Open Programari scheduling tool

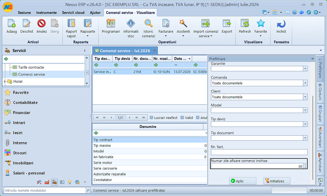coord(111,26)
